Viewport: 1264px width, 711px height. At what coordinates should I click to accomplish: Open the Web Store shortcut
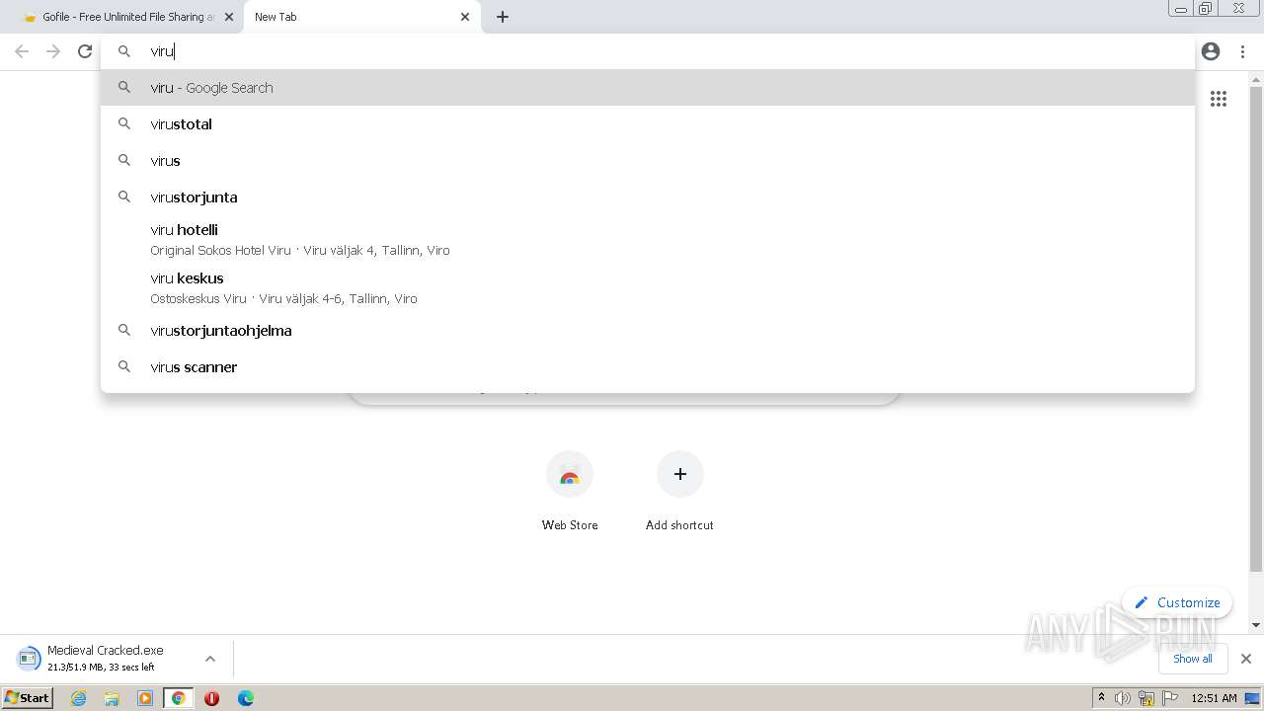[x=570, y=492]
